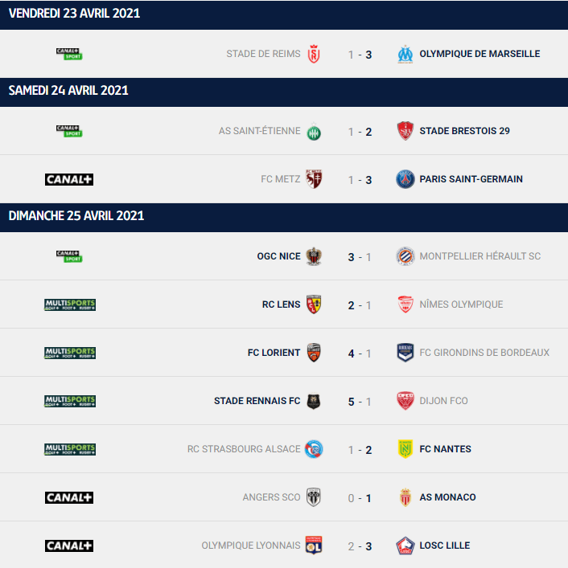The width and height of the screenshot is (568, 568).
Task: Click the OGC Nice club crest
Action: point(314,256)
